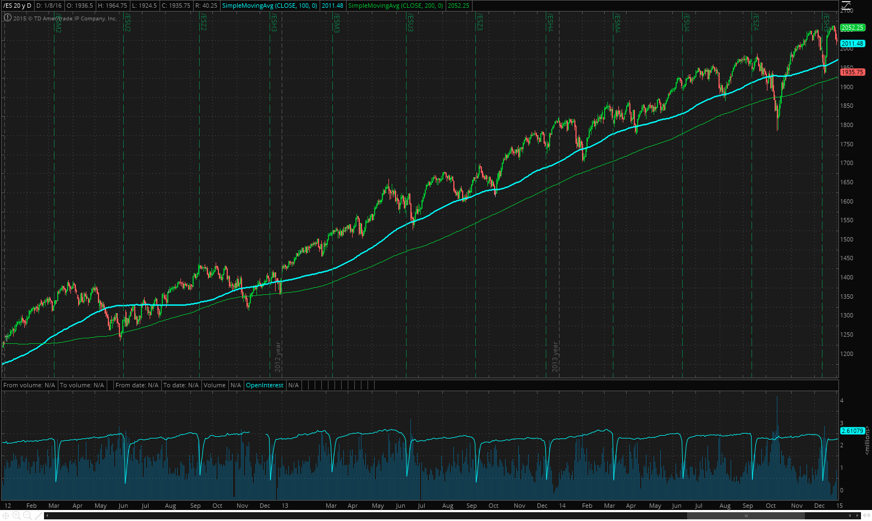872x521 pixels.
Task: Click the OpenInterest label in volume panel
Action: point(265,385)
